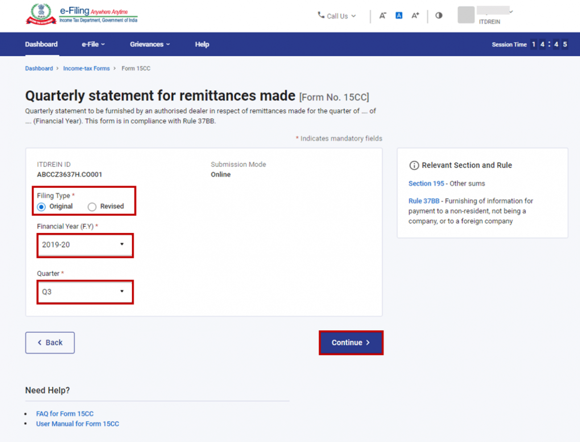
Task: Click the back chevron icon on the Back button
Action: 40,342
